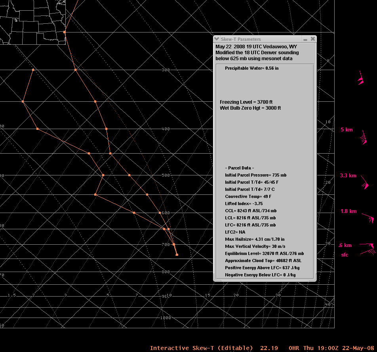Click the 800 pressure level label
Screen dimensions: 377x352
click(166, 272)
